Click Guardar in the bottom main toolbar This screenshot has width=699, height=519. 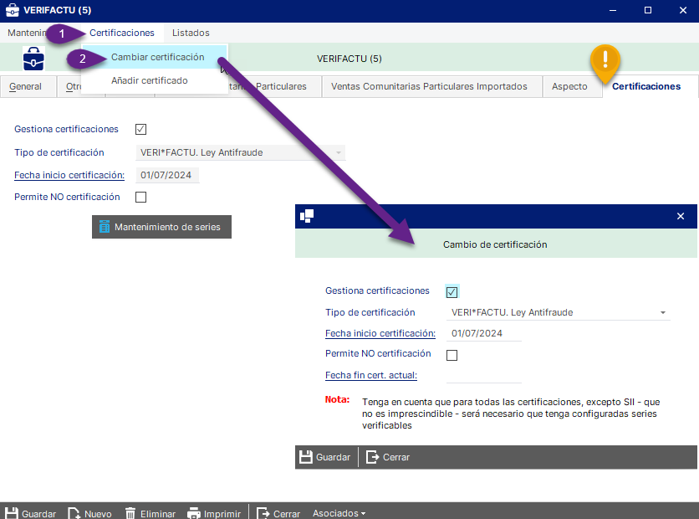[30, 514]
